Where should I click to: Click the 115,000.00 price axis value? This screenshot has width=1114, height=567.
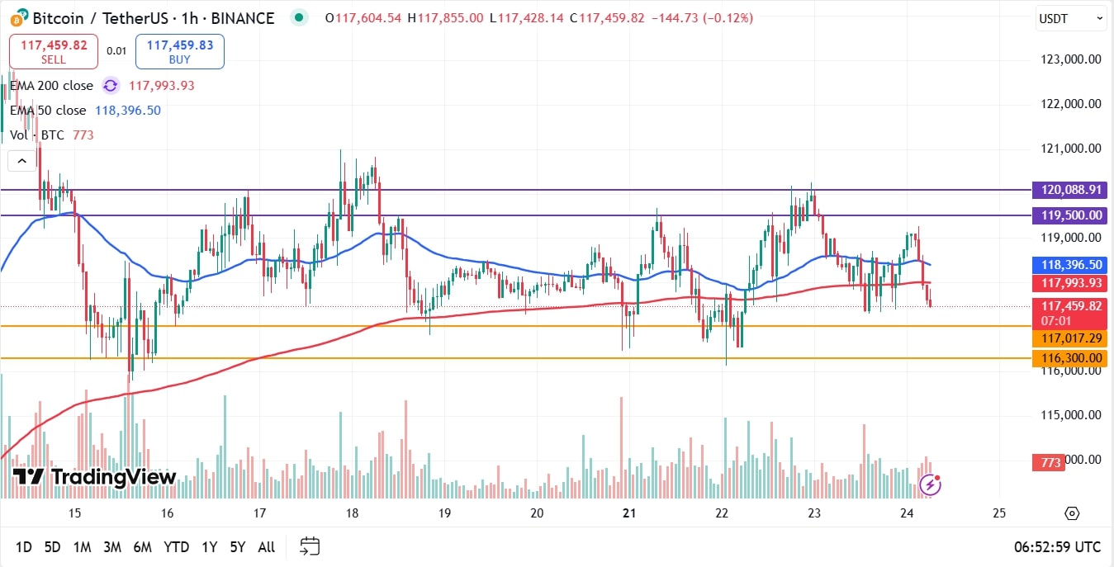click(x=1070, y=415)
